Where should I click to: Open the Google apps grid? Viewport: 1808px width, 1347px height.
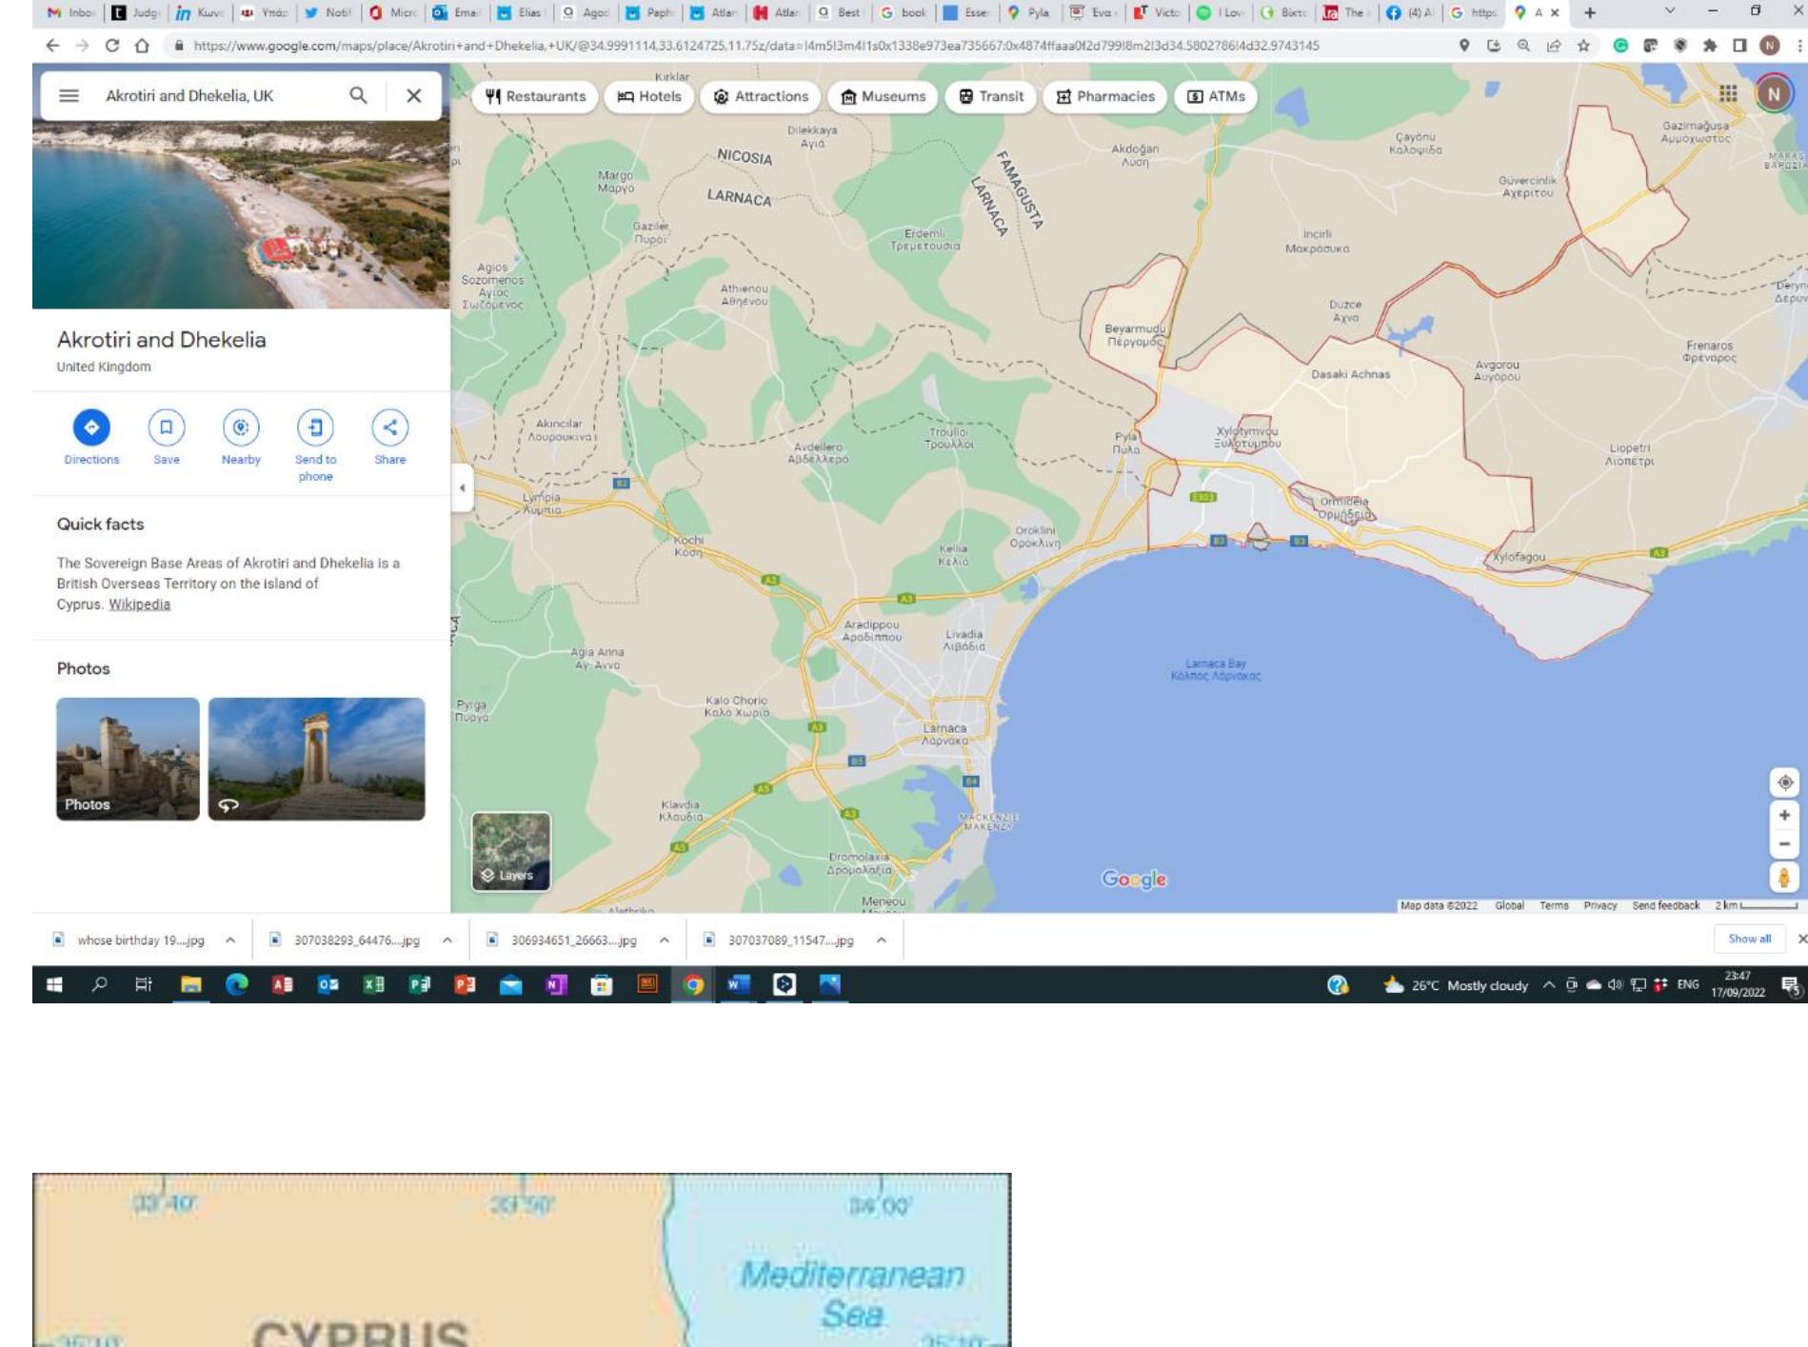[x=1727, y=93]
